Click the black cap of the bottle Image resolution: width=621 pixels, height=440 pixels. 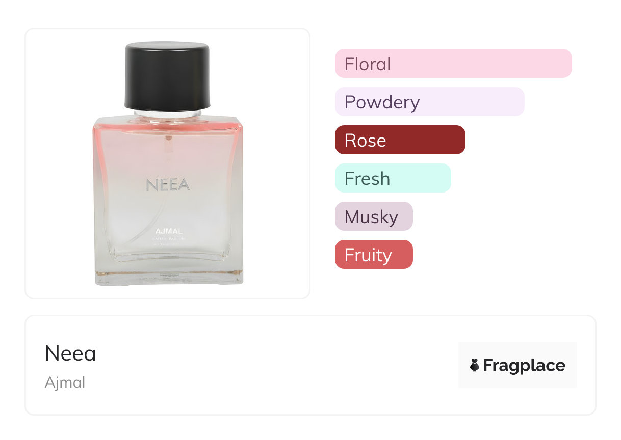168,75
